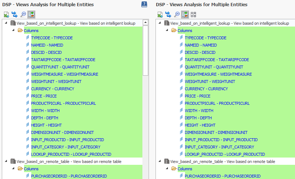Click Excel export icon in left panel toolbar
This screenshot has width=295, height=179.
[x=7, y=15]
